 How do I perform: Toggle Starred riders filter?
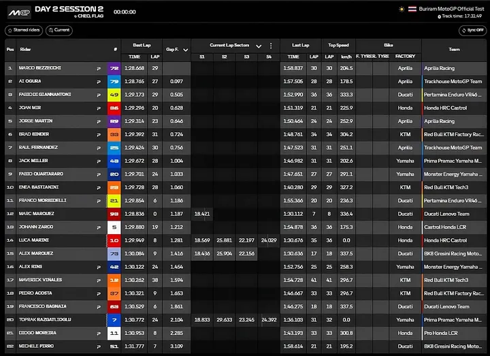pos(24,31)
